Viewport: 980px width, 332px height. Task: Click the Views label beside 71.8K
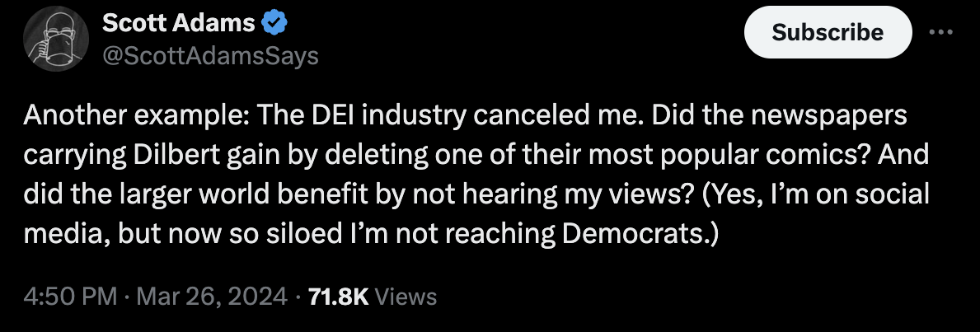pos(405,297)
